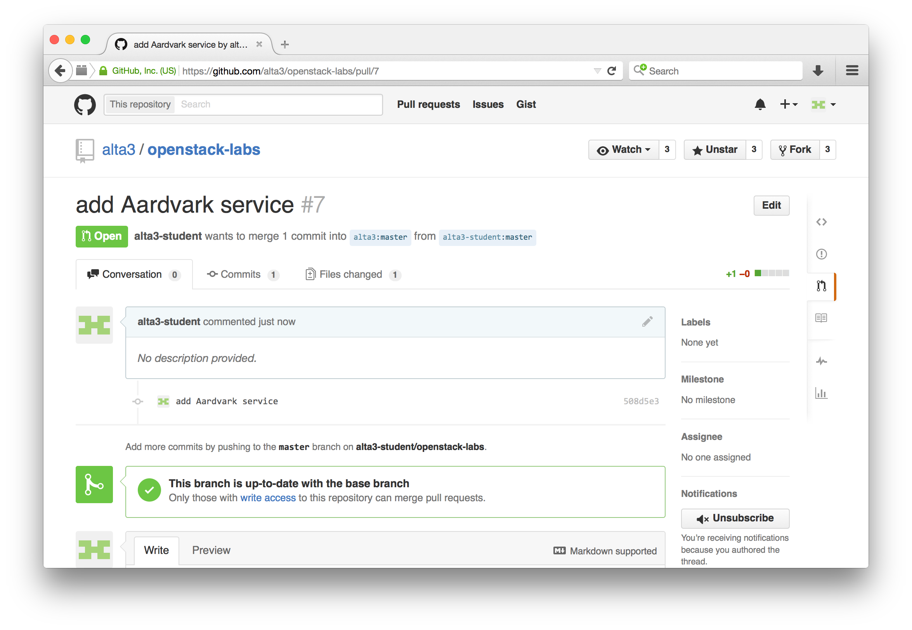Open the Code icon in right sidebar
Viewport: 912px width, 630px height.
[821, 222]
